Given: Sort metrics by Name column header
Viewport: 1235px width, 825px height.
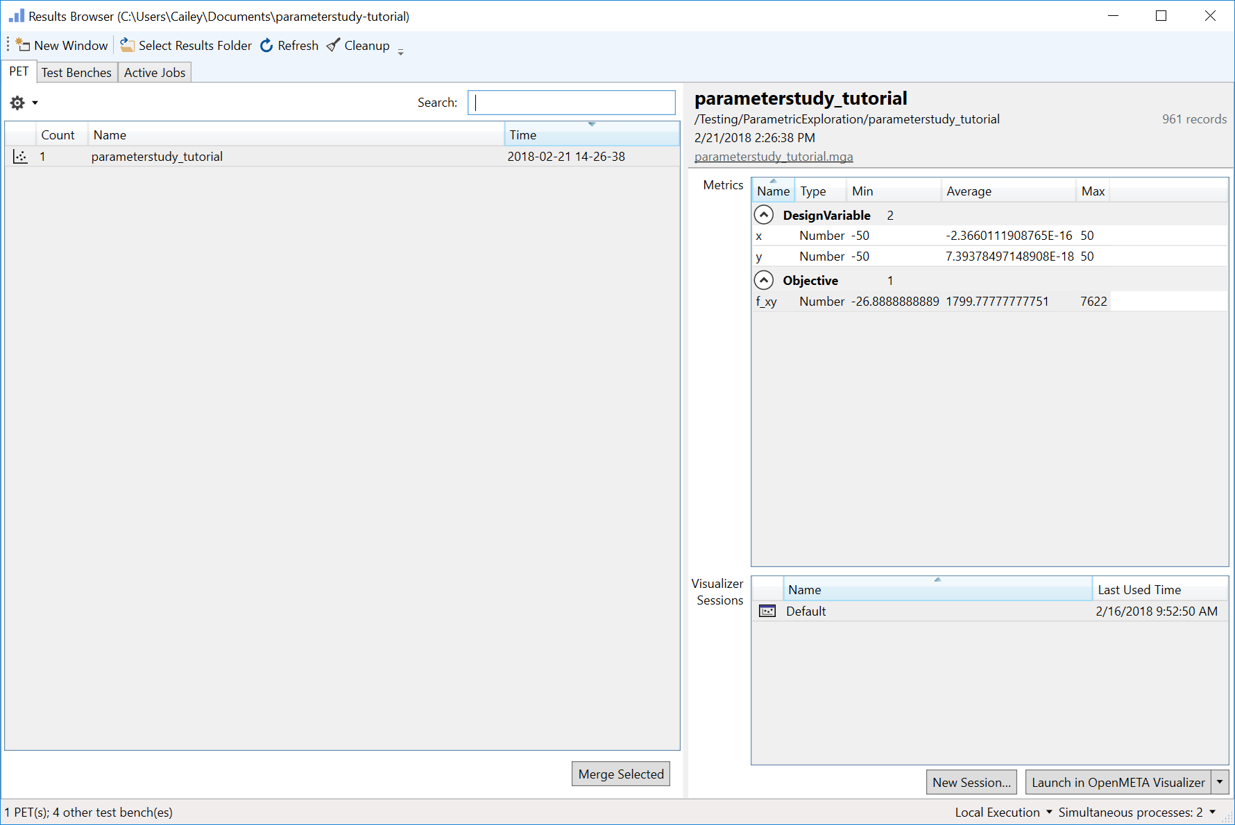Looking at the screenshot, I should tap(773, 191).
